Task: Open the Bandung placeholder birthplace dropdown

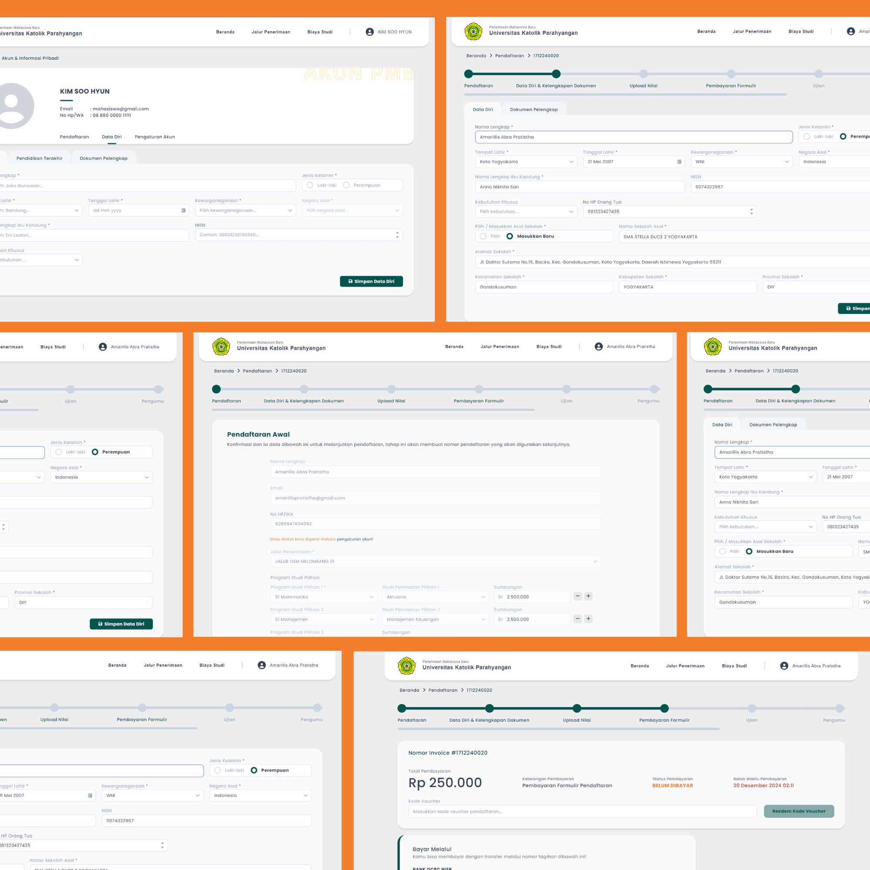Action: coord(40,210)
